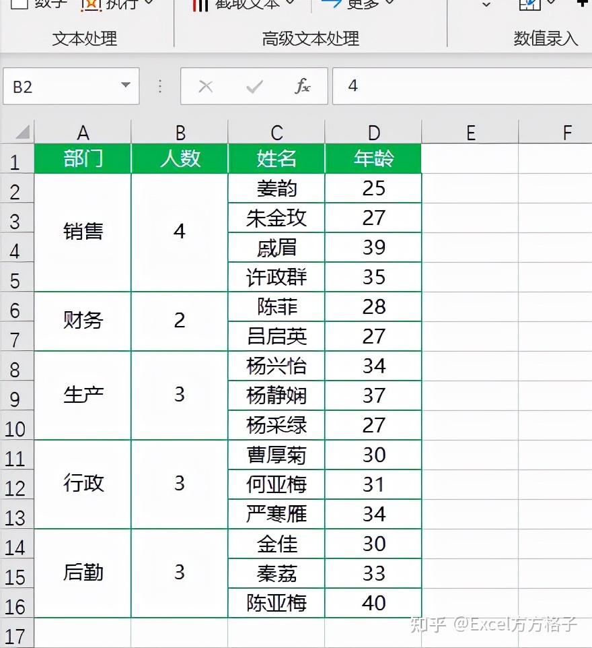Open the Name Box dropdown arrow

click(126, 85)
